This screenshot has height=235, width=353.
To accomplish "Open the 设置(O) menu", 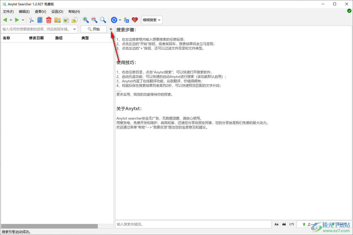I will [57, 12].
